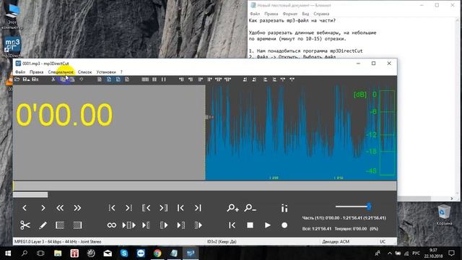Open File Explorer from the taskbar
The image size is (462, 260).
click(x=58, y=253)
